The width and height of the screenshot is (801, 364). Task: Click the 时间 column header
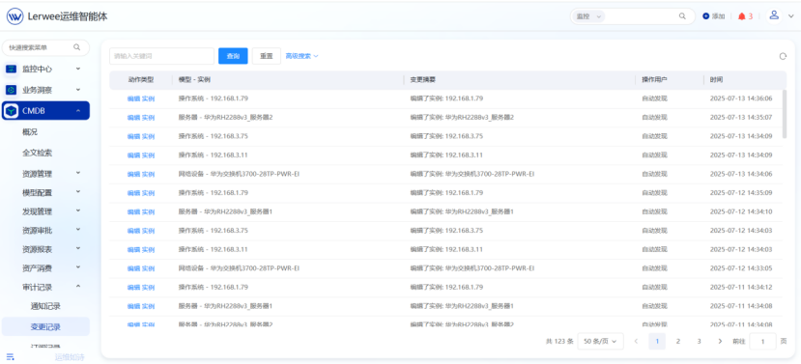[x=716, y=80]
